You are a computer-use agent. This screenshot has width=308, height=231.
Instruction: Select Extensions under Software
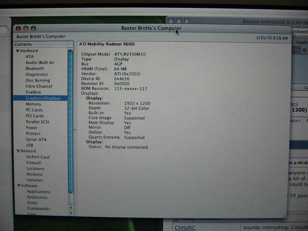click(x=37, y=197)
